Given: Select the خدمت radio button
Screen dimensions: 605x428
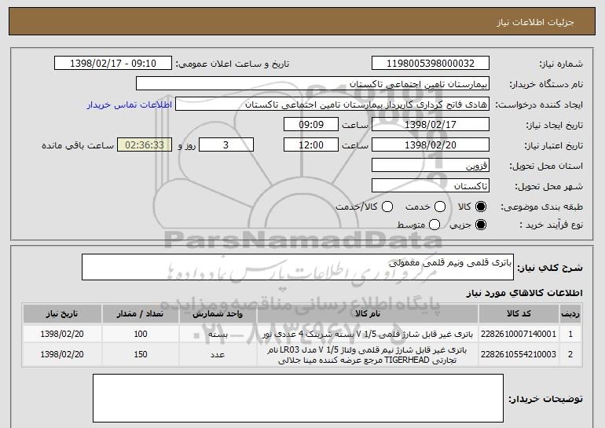Looking at the screenshot, I should 440,207.
